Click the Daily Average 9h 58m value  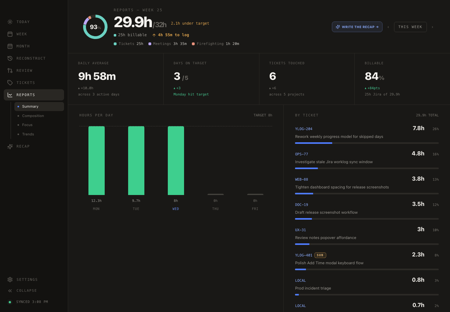tap(97, 76)
